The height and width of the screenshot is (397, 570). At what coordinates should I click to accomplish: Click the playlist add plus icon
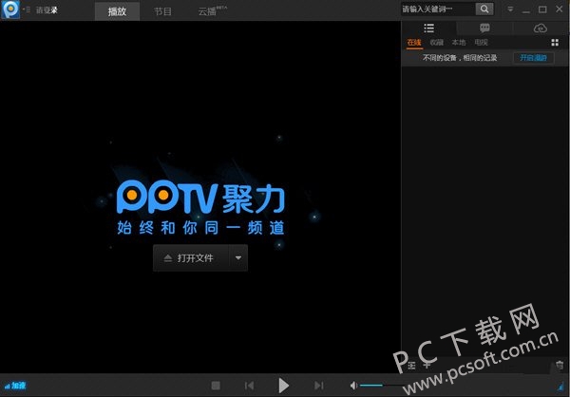(x=427, y=365)
